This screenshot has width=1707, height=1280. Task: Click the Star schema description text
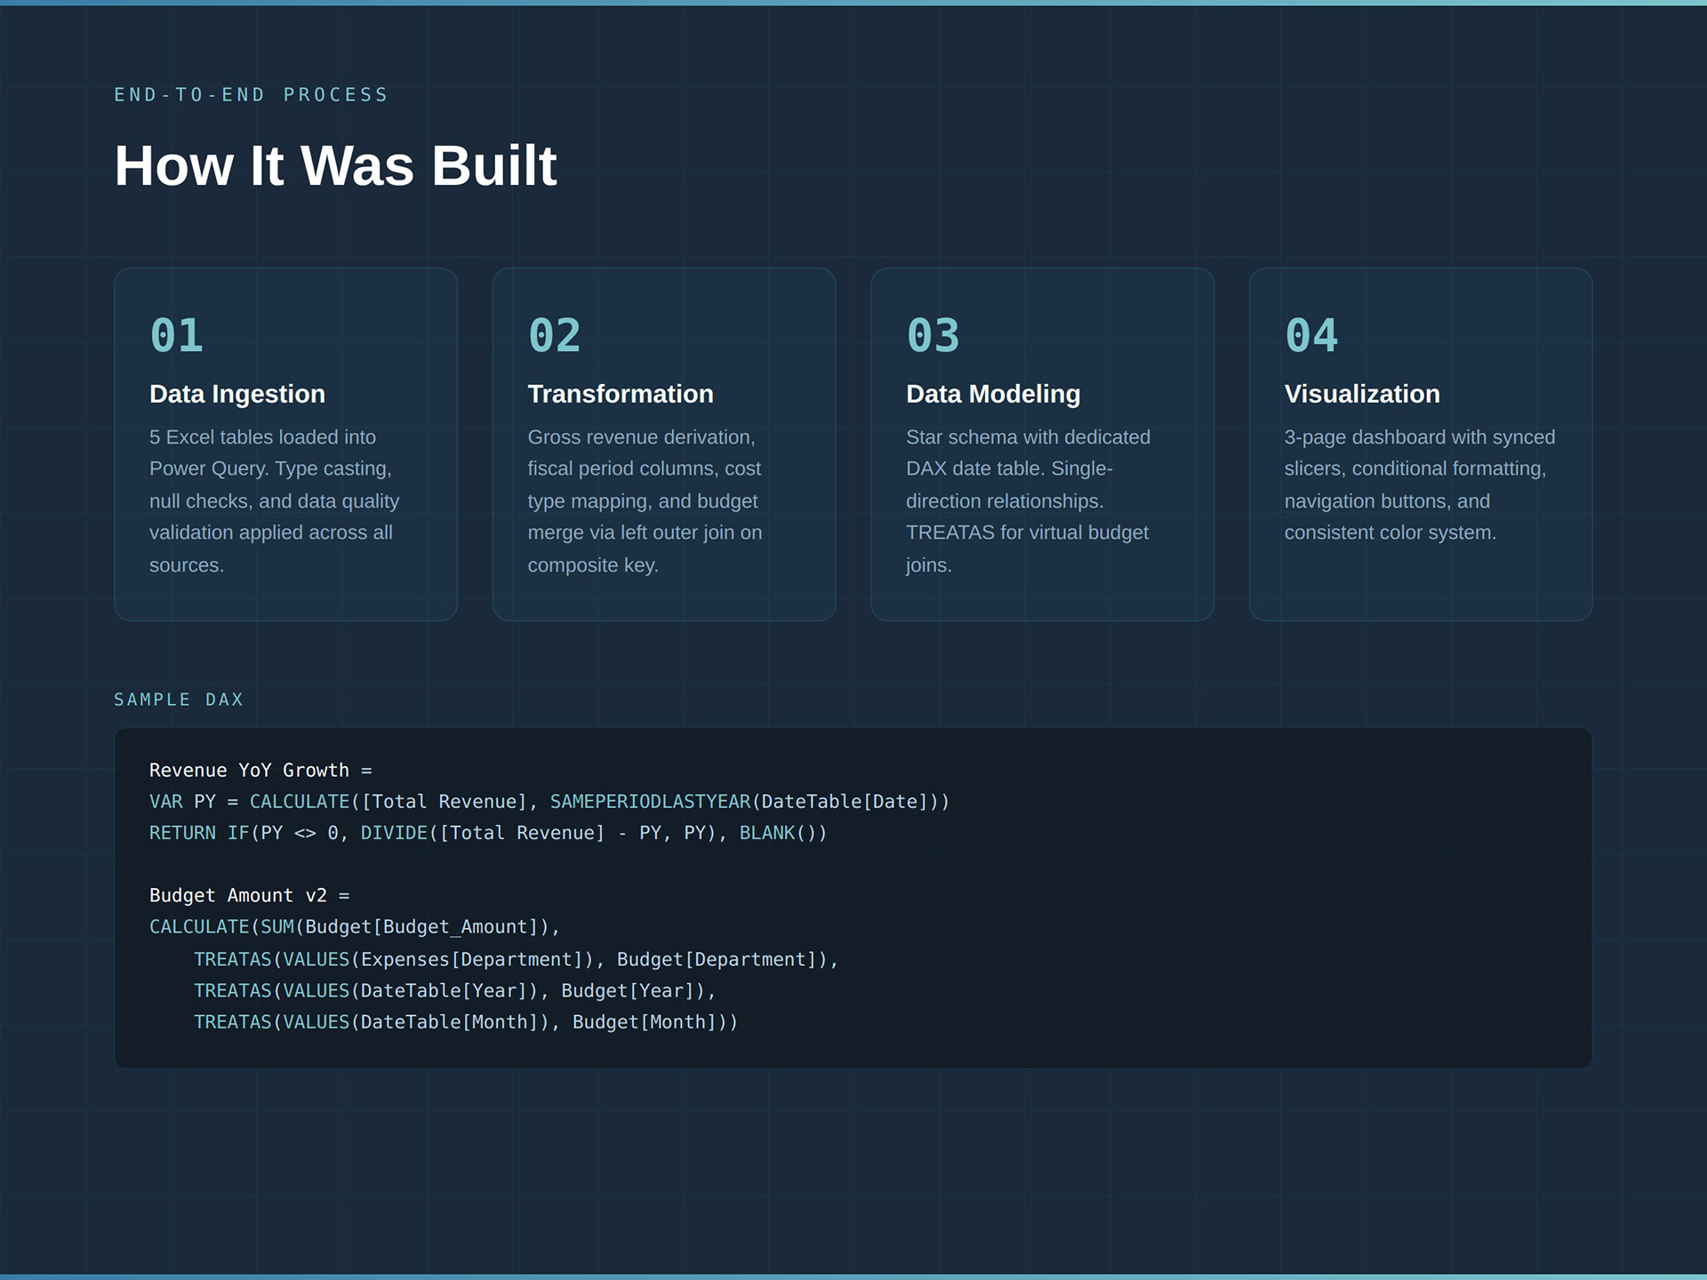(1027, 500)
